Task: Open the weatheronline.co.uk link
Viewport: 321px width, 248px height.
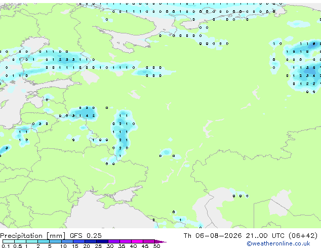Action: (x=278, y=243)
